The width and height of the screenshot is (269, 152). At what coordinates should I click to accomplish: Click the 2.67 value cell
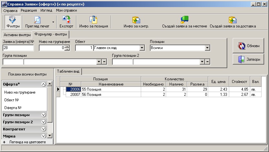coord(240,94)
